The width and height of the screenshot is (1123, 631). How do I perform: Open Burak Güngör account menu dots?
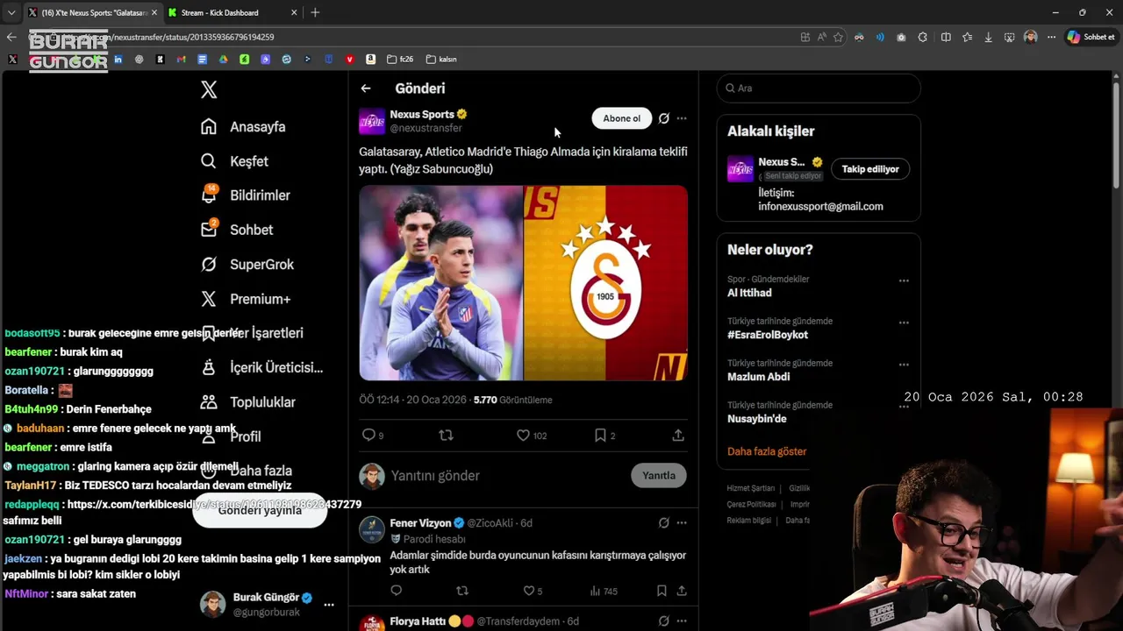329,605
